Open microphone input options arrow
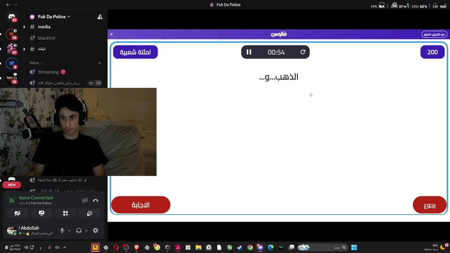Viewport: 450px width, 253px height. tap(69, 231)
